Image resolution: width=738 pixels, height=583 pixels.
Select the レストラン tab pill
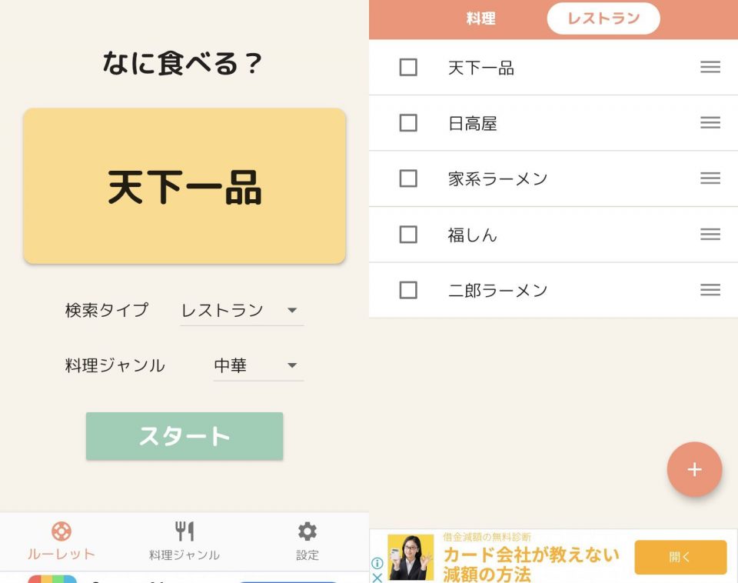point(603,18)
